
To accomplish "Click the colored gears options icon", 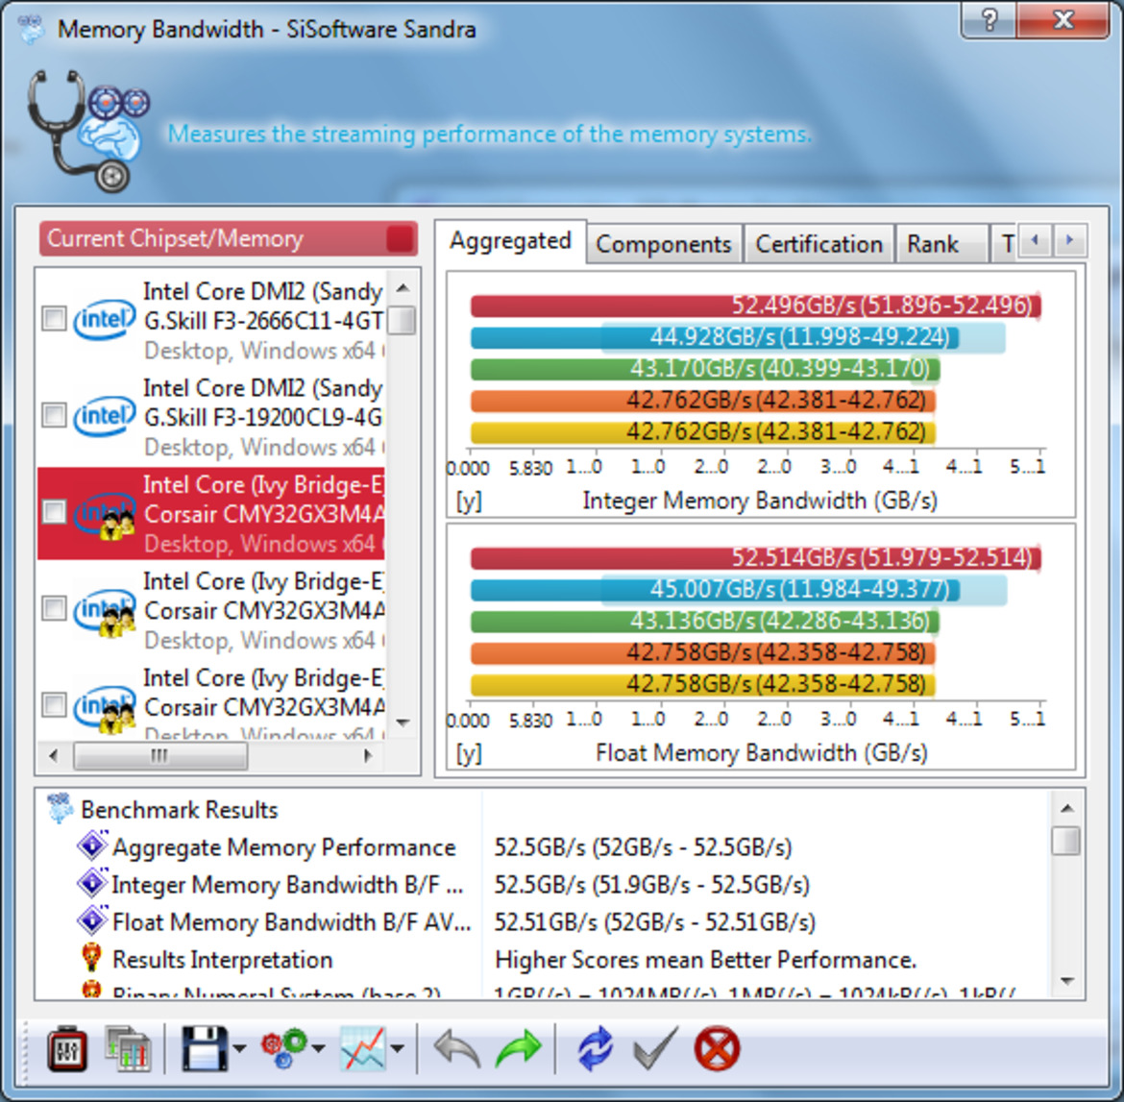I will click(284, 1050).
